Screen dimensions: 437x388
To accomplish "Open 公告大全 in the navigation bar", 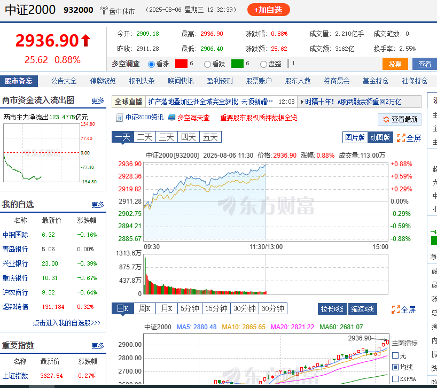I will click(64, 81).
